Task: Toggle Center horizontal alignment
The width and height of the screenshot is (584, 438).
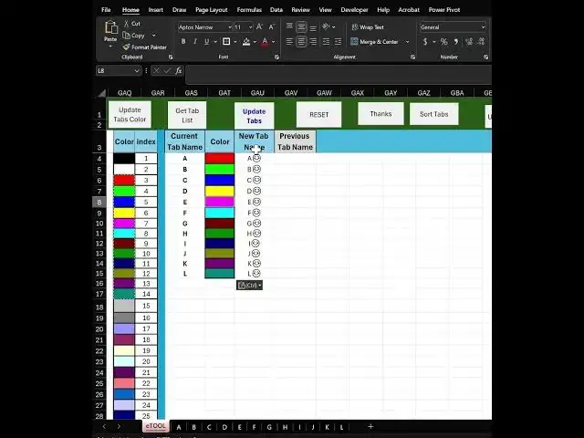Action: (301, 42)
